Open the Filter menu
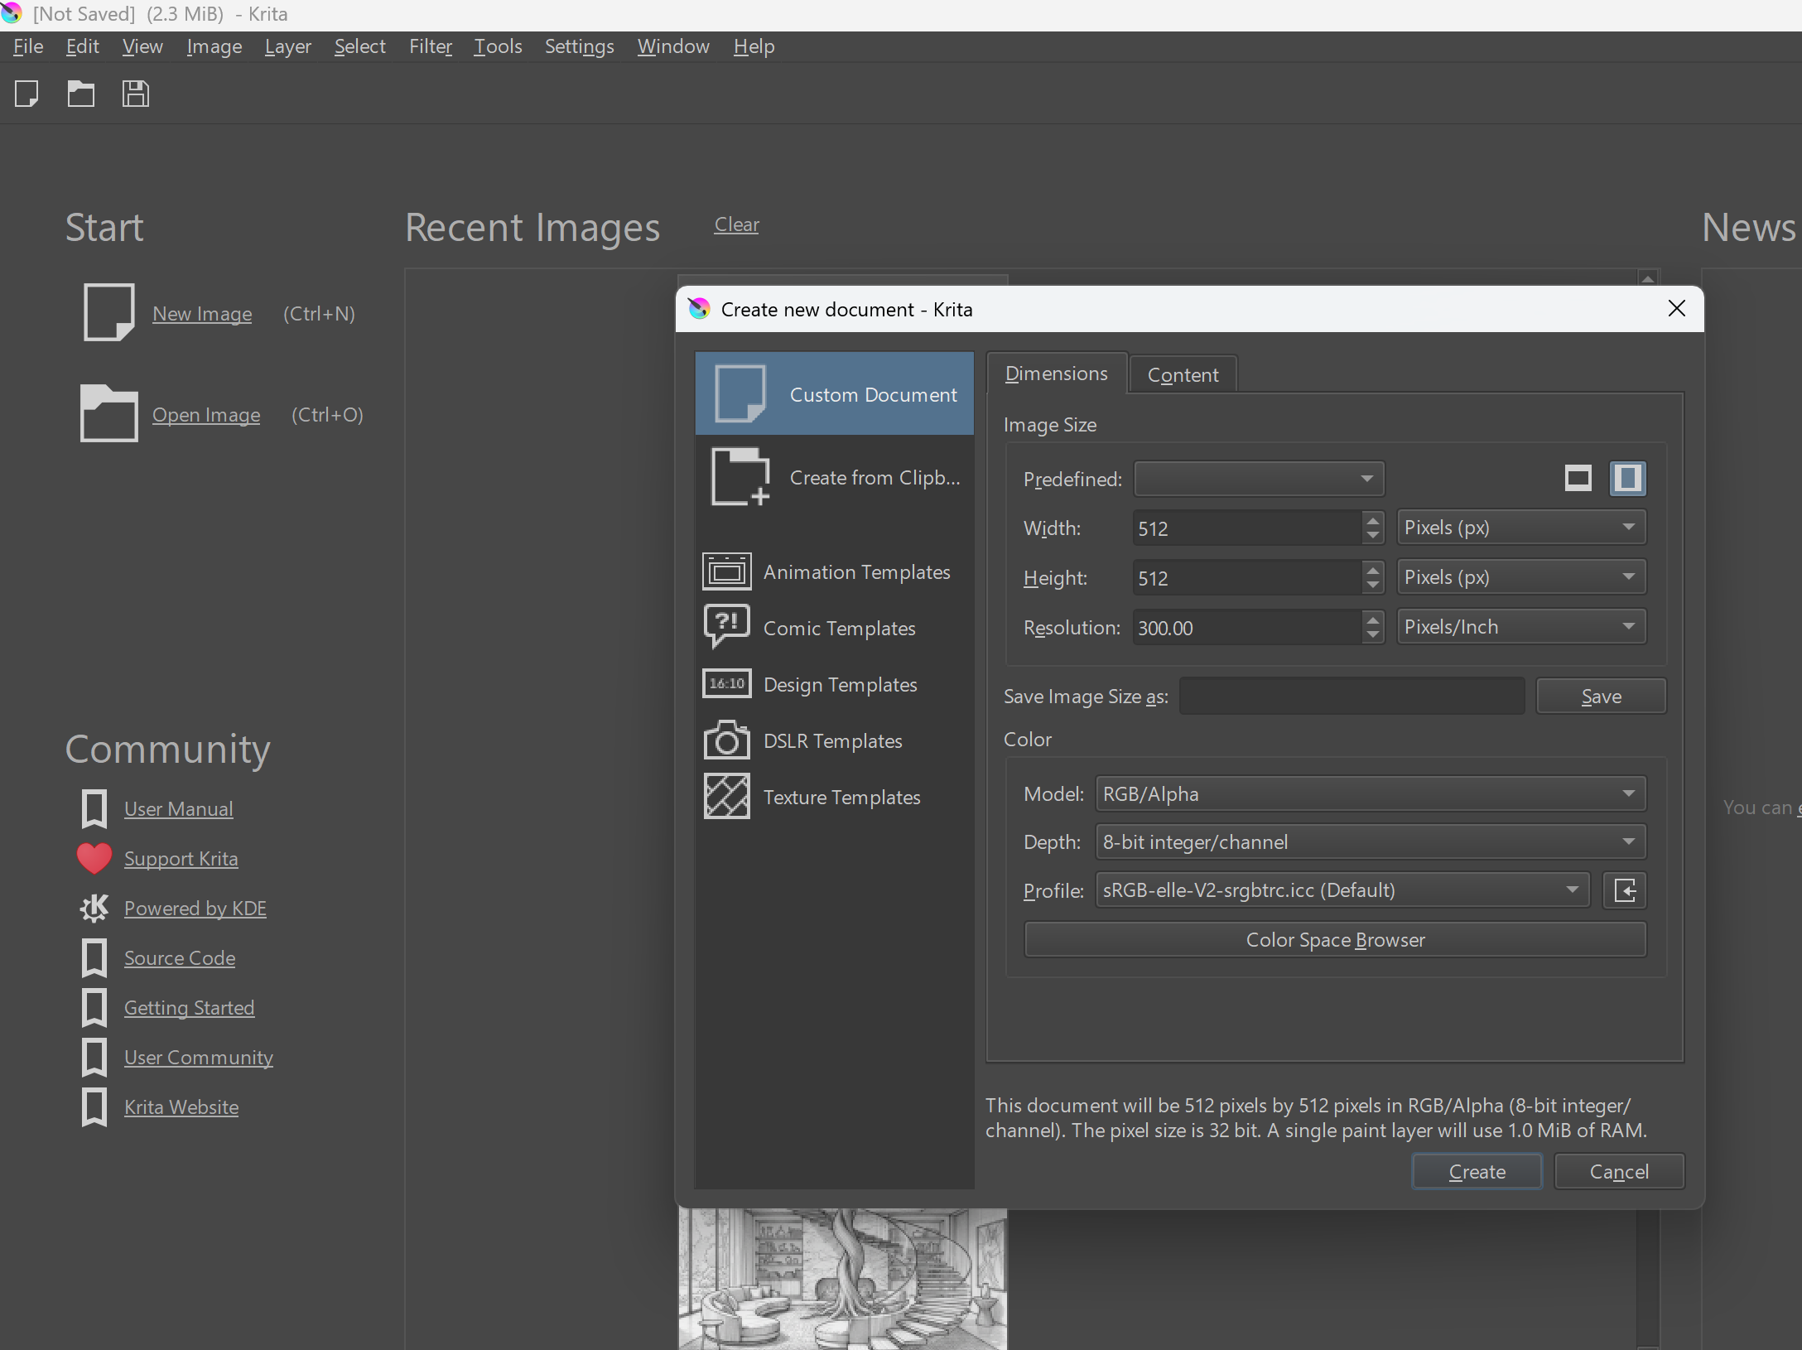The image size is (1802, 1350). click(430, 46)
